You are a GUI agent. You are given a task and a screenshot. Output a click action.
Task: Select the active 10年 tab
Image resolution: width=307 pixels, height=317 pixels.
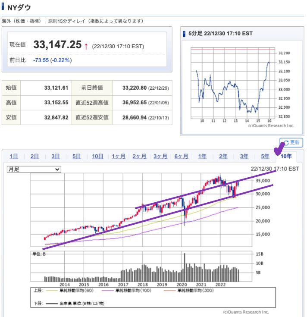coord(286,156)
